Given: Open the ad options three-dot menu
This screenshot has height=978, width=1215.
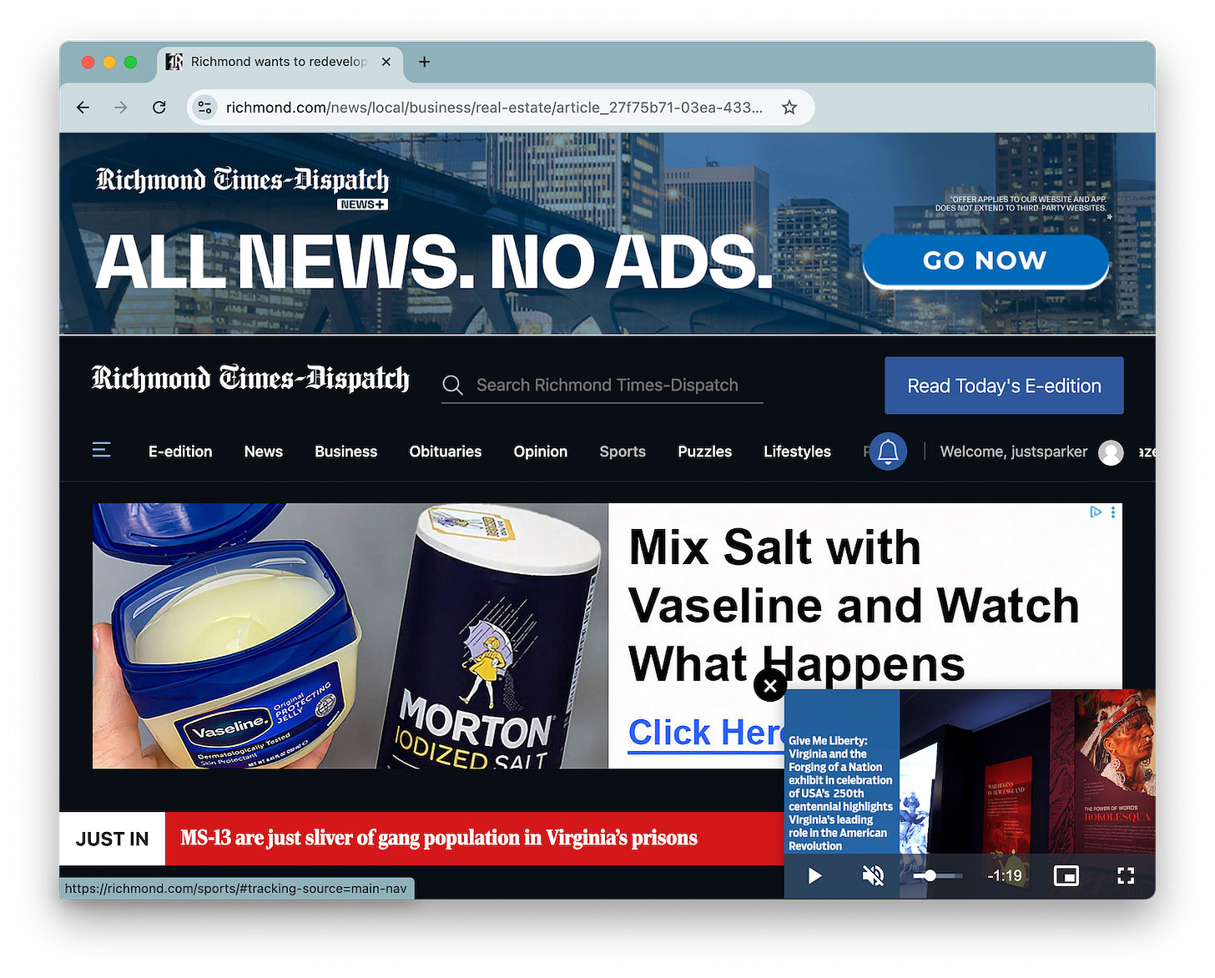Looking at the screenshot, I should coord(1113,512).
